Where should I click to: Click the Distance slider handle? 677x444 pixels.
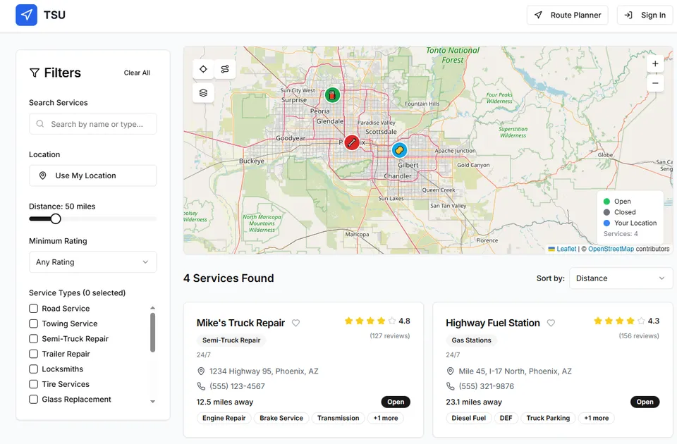[x=56, y=218]
